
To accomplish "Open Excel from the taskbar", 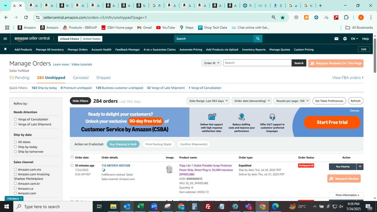I will 140,206.
